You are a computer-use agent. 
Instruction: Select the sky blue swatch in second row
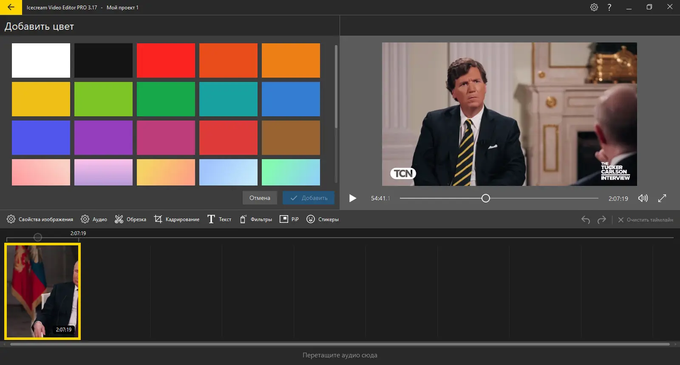pyautogui.click(x=291, y=99)
